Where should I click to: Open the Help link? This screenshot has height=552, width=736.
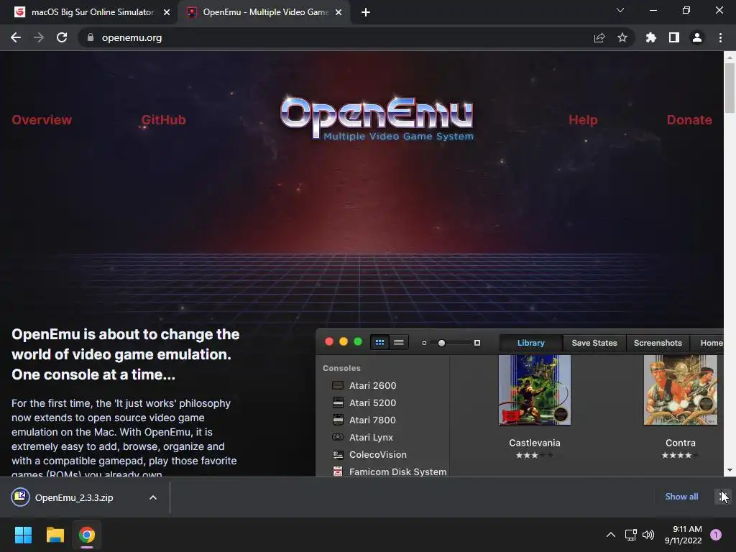583,120
